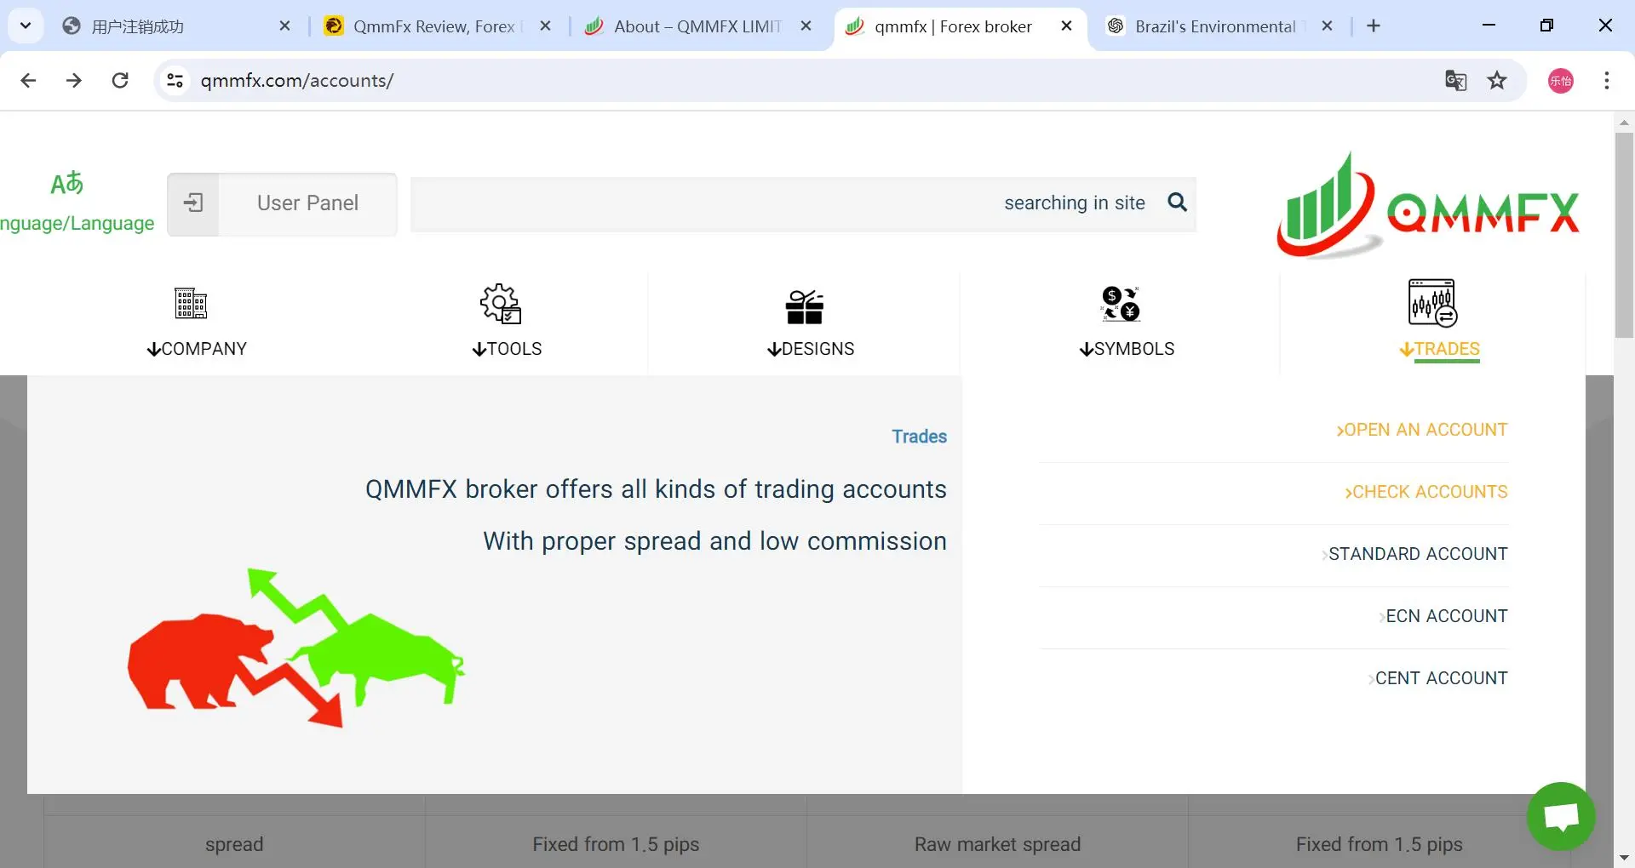
Task: Click the User Panel login arrow icon
Action: point(193,203)
